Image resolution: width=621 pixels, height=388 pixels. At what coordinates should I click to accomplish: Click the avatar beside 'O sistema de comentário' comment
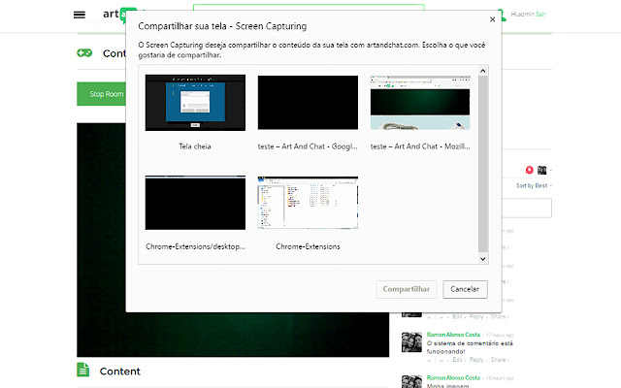point(411,342)
